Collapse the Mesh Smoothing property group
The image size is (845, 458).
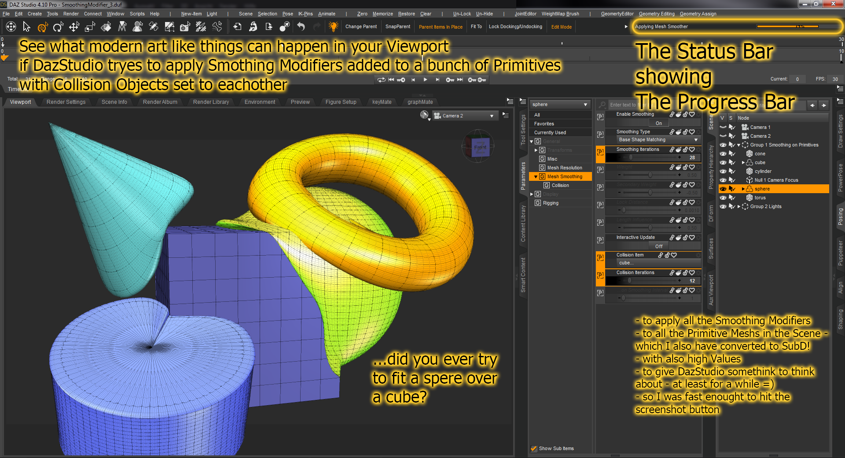coord(536,177)
